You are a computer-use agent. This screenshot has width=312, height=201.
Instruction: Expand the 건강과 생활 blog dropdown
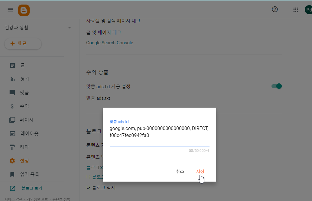coord(69,27)
